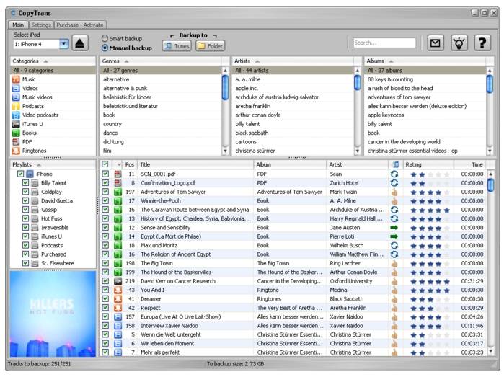
Task: Click book type icon of Winnie-the-Pooh row
Action: (x=118, y=201)
